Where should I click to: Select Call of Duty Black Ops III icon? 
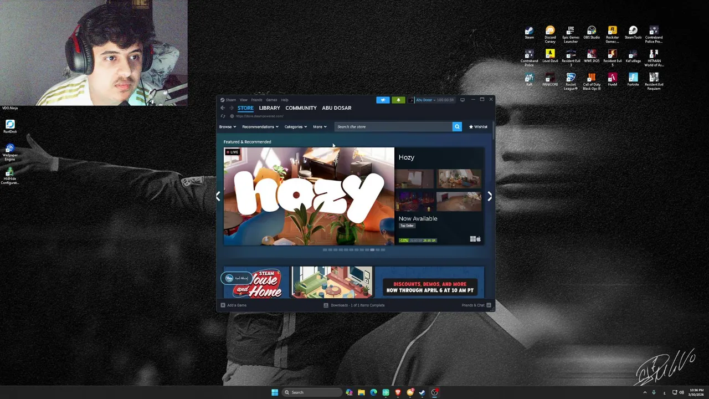point(592,81)
